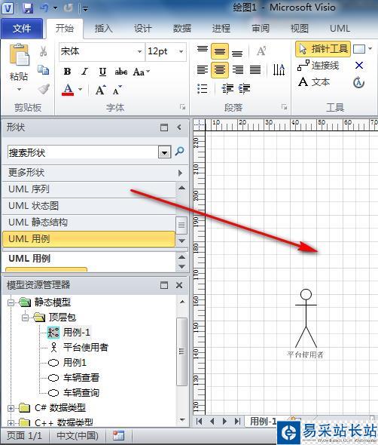The width and height of the screenshot is (378, 445).
Task: Click the 用例-1 page tab
Action: pyautogui.click(x=263, y=421)
